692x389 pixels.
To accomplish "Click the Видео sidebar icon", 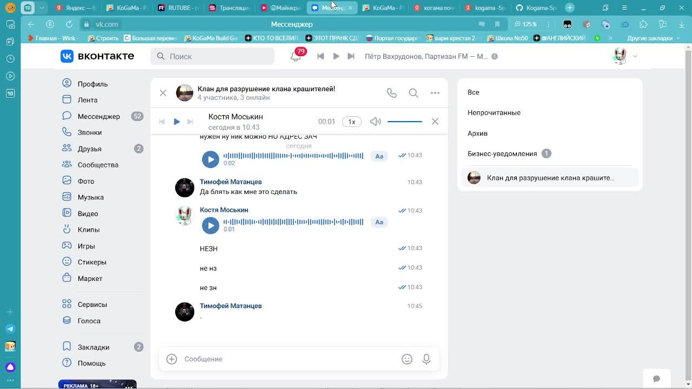I will 67,213.
